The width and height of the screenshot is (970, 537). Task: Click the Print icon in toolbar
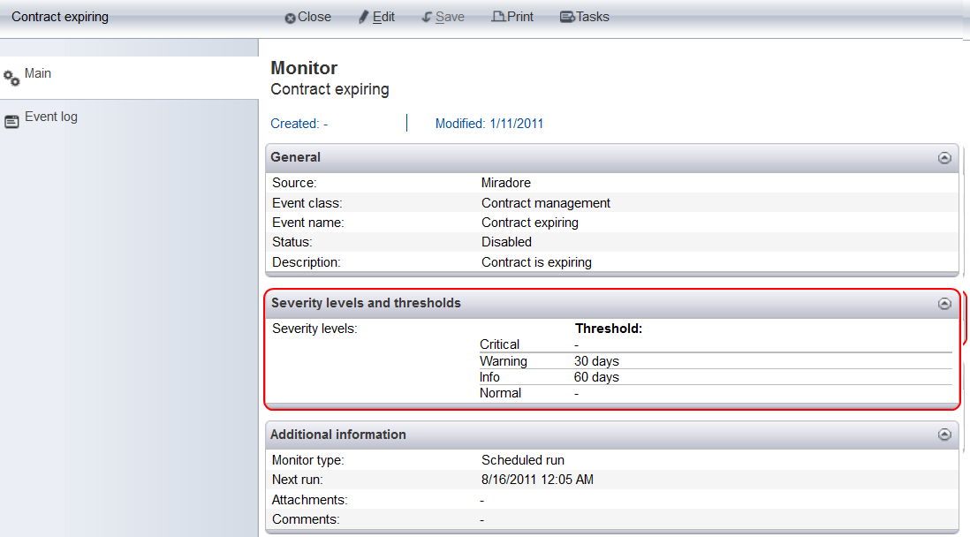coord(498,17)
